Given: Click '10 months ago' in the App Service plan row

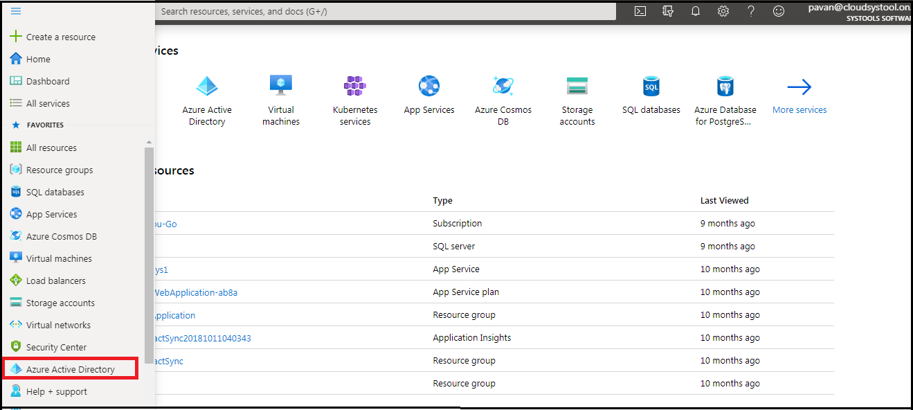Looking at the screenshot, I should 730,292.
